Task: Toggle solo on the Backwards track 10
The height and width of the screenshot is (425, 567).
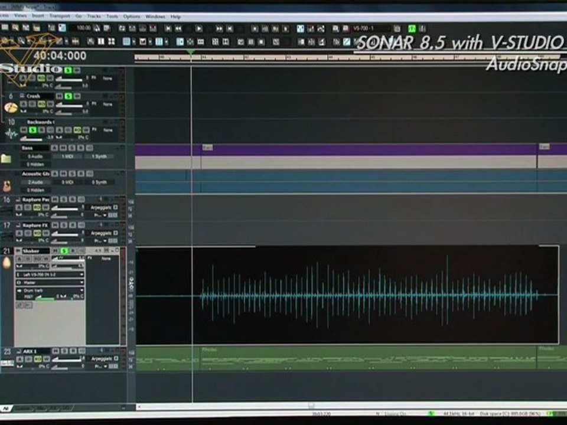Action: tap(33, 130)
